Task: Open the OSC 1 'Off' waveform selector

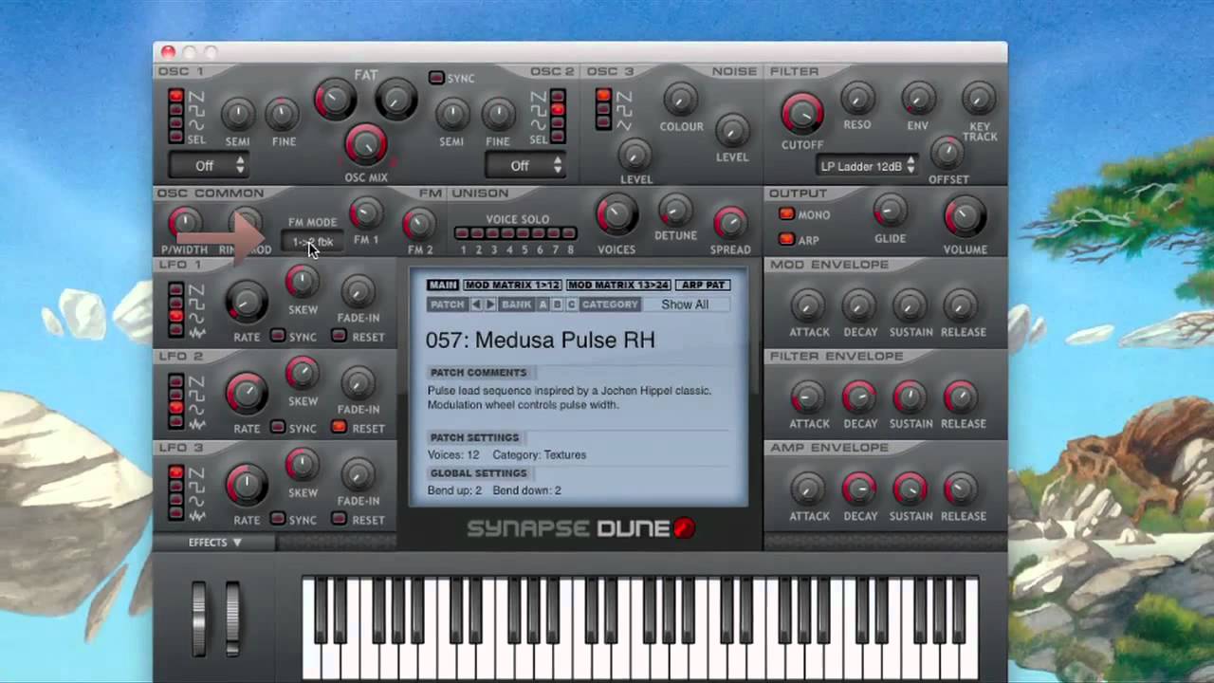Action: point(208,166)
